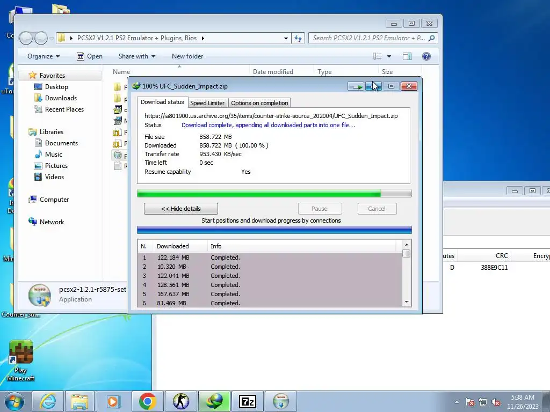Select Computer in navigation pane
550x412 pixels.
coord(54,200)
